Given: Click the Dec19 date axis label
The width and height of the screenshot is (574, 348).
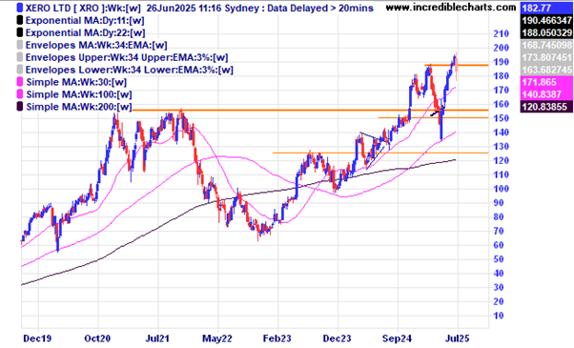Looking at the screenshot, I should 37,338.
